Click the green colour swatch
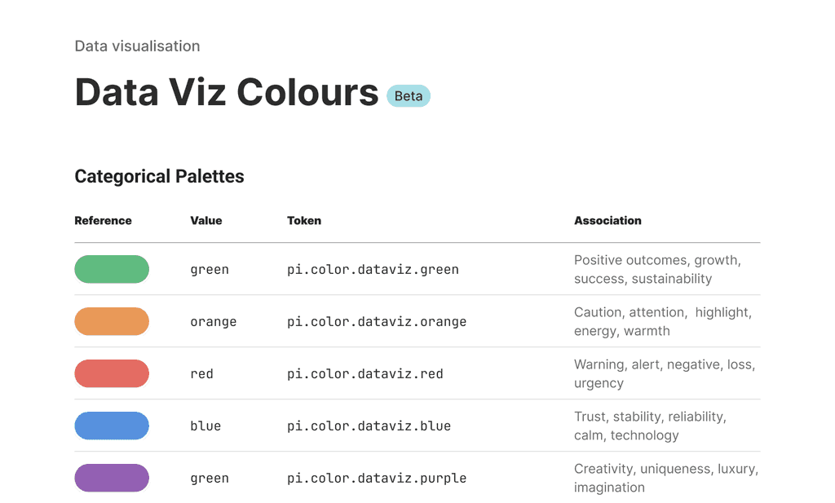This screenshot has height=503, width=835. [x=112, y=269]
